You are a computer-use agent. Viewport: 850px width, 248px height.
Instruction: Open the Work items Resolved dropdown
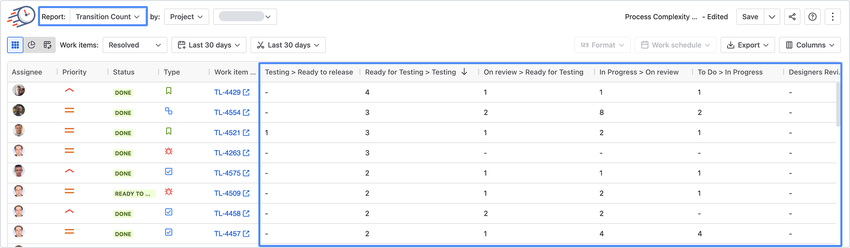coord(135,45)
